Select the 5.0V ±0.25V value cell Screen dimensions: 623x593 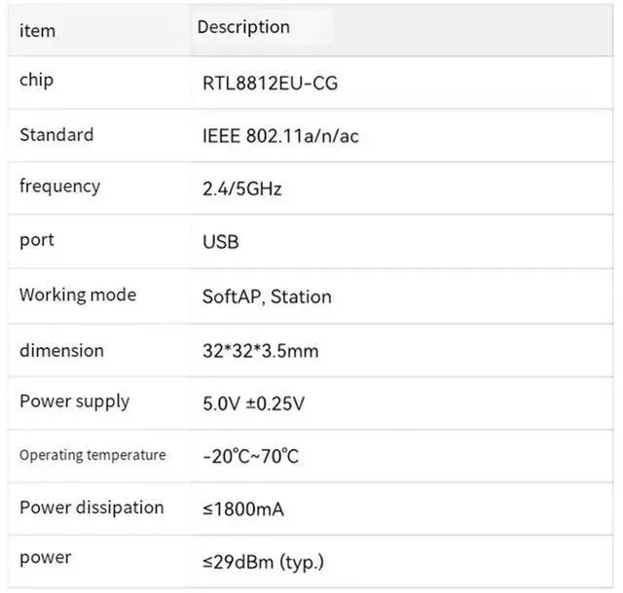[253, 404]
